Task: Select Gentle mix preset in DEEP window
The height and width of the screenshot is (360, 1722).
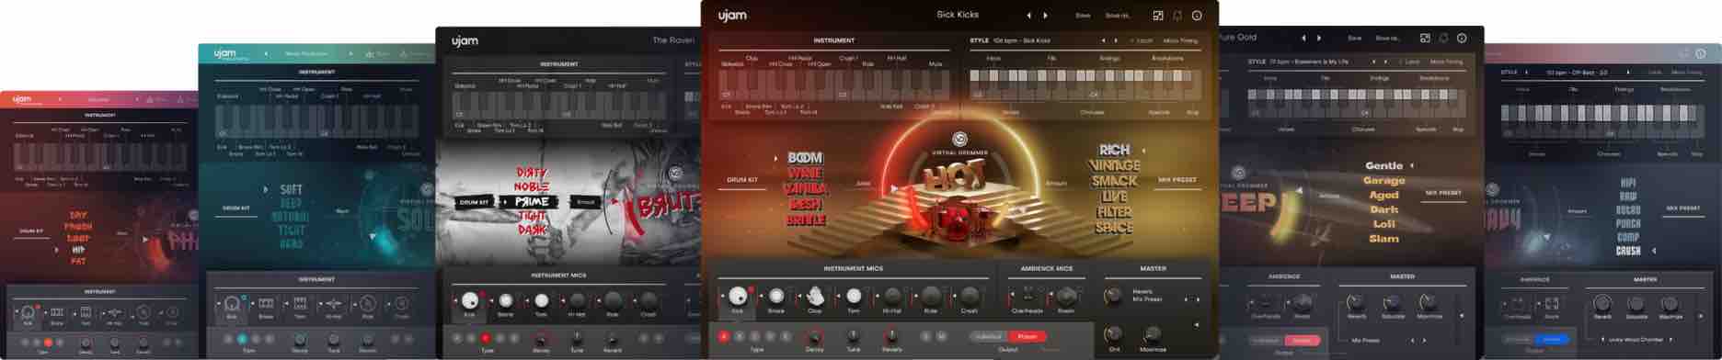Action: 1384,166
